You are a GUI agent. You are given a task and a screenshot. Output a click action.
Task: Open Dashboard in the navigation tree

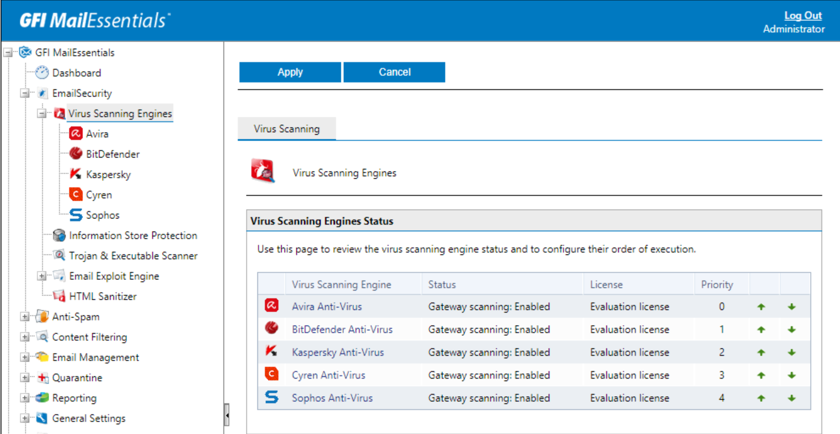[76, 73]
